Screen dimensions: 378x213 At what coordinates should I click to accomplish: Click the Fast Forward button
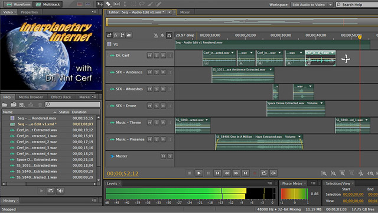pyautogui.click(x=236, y=173)
